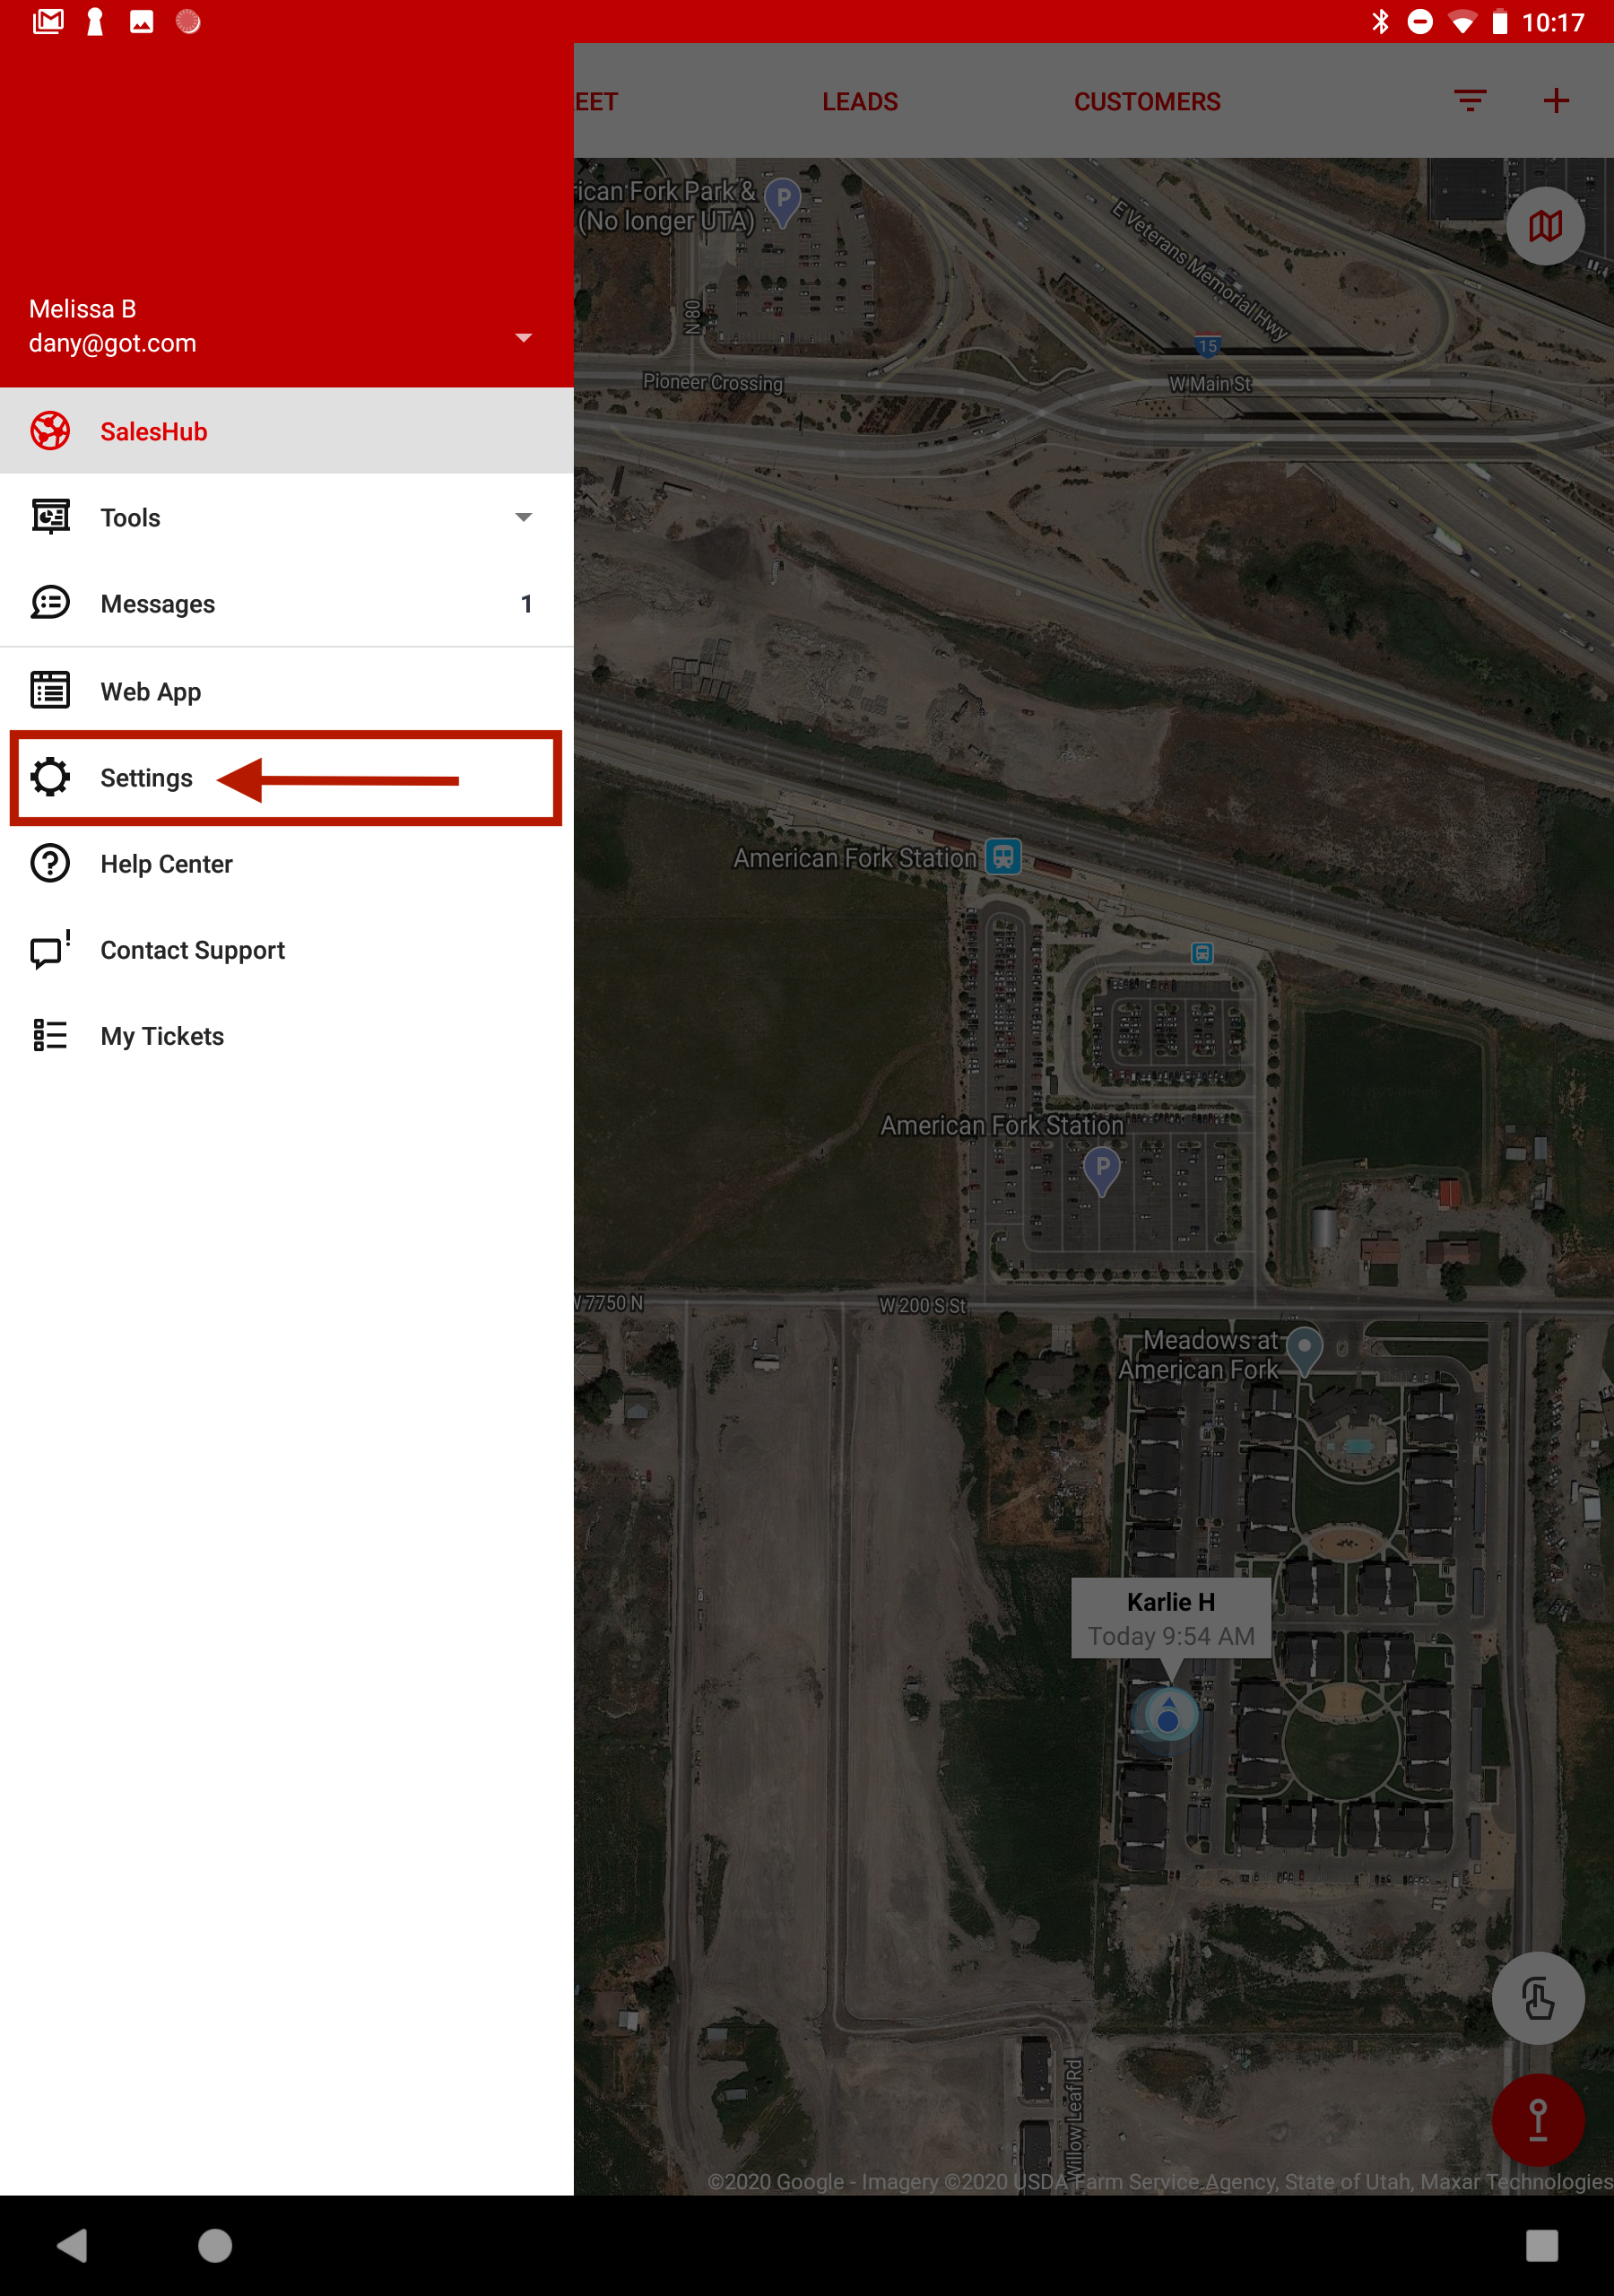Tap the W 200 S St road label
The width and height of the screenshot is (1614, 2296).
(922, 1305)
